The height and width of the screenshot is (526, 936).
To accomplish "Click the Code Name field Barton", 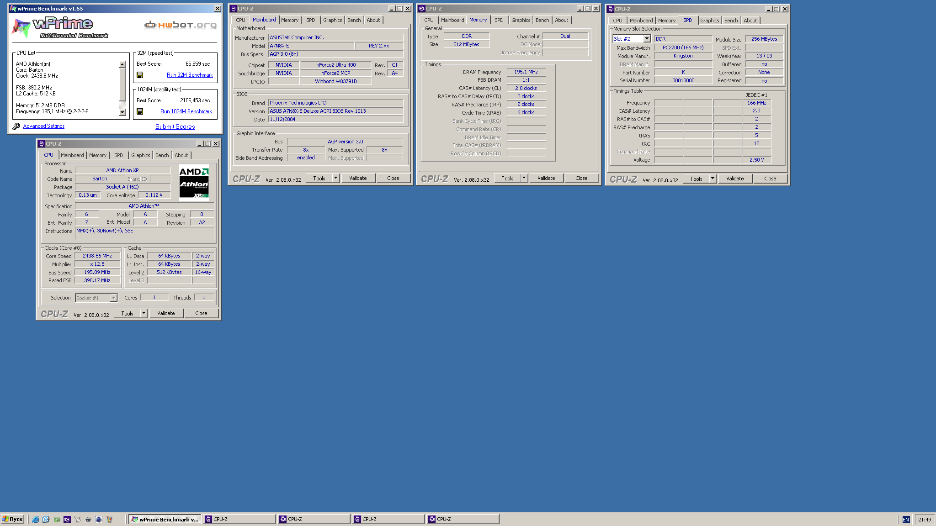I will 100,179.
